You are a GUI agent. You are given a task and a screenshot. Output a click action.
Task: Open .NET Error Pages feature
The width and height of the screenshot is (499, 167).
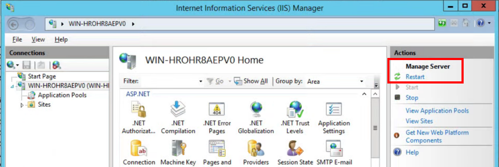pos(217,118)
